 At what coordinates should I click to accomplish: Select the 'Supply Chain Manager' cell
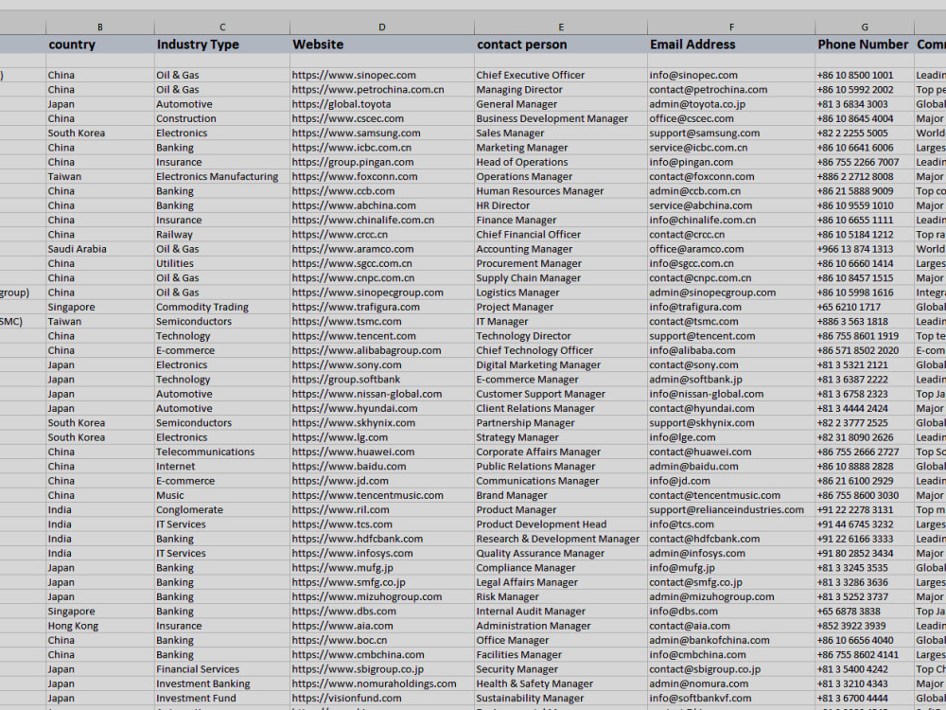[561, 277]
